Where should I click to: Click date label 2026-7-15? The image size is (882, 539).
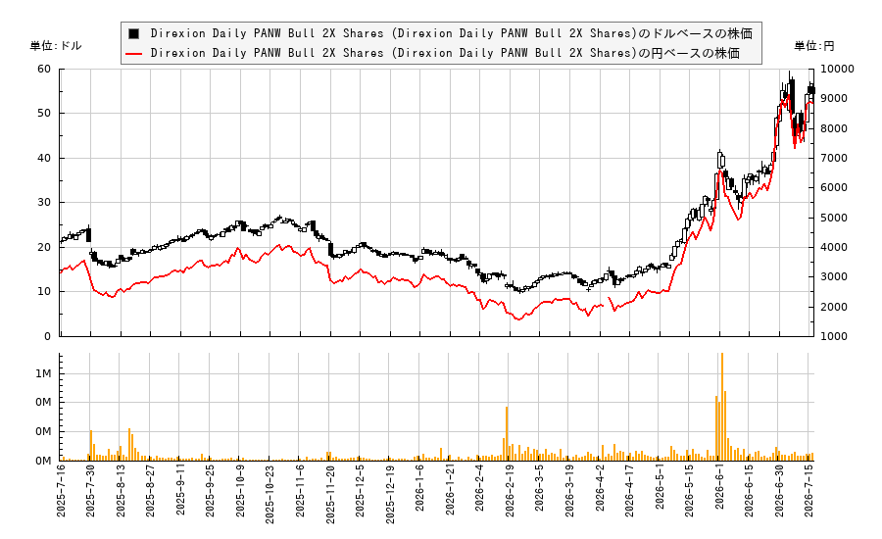tap(809, 491)
